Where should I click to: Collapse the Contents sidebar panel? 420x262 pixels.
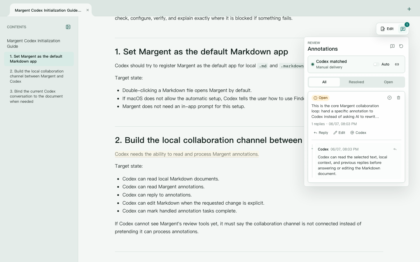(68, 27)
